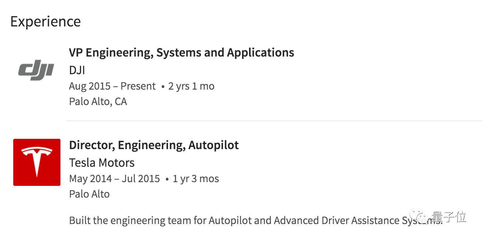Click the word Present in DJI dates

[x=138, y=86]
